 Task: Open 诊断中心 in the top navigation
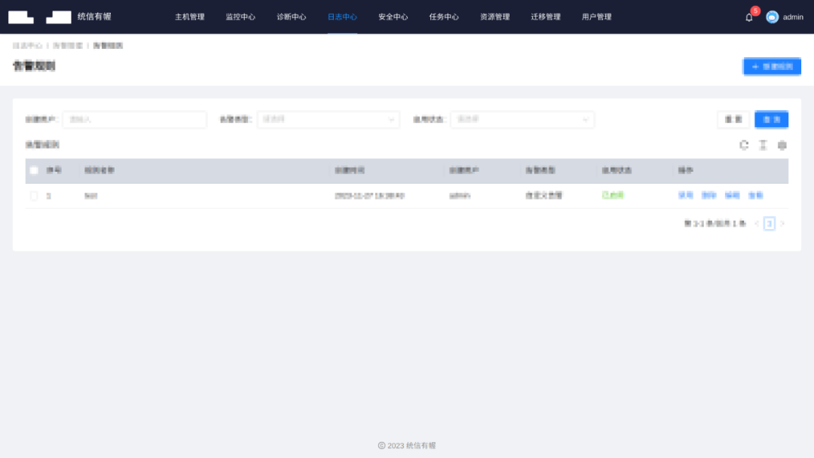point(291,17)
